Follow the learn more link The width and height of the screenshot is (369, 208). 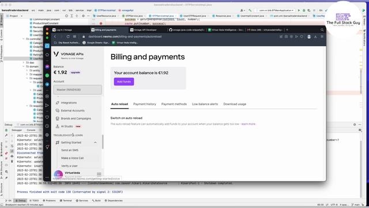248,124
